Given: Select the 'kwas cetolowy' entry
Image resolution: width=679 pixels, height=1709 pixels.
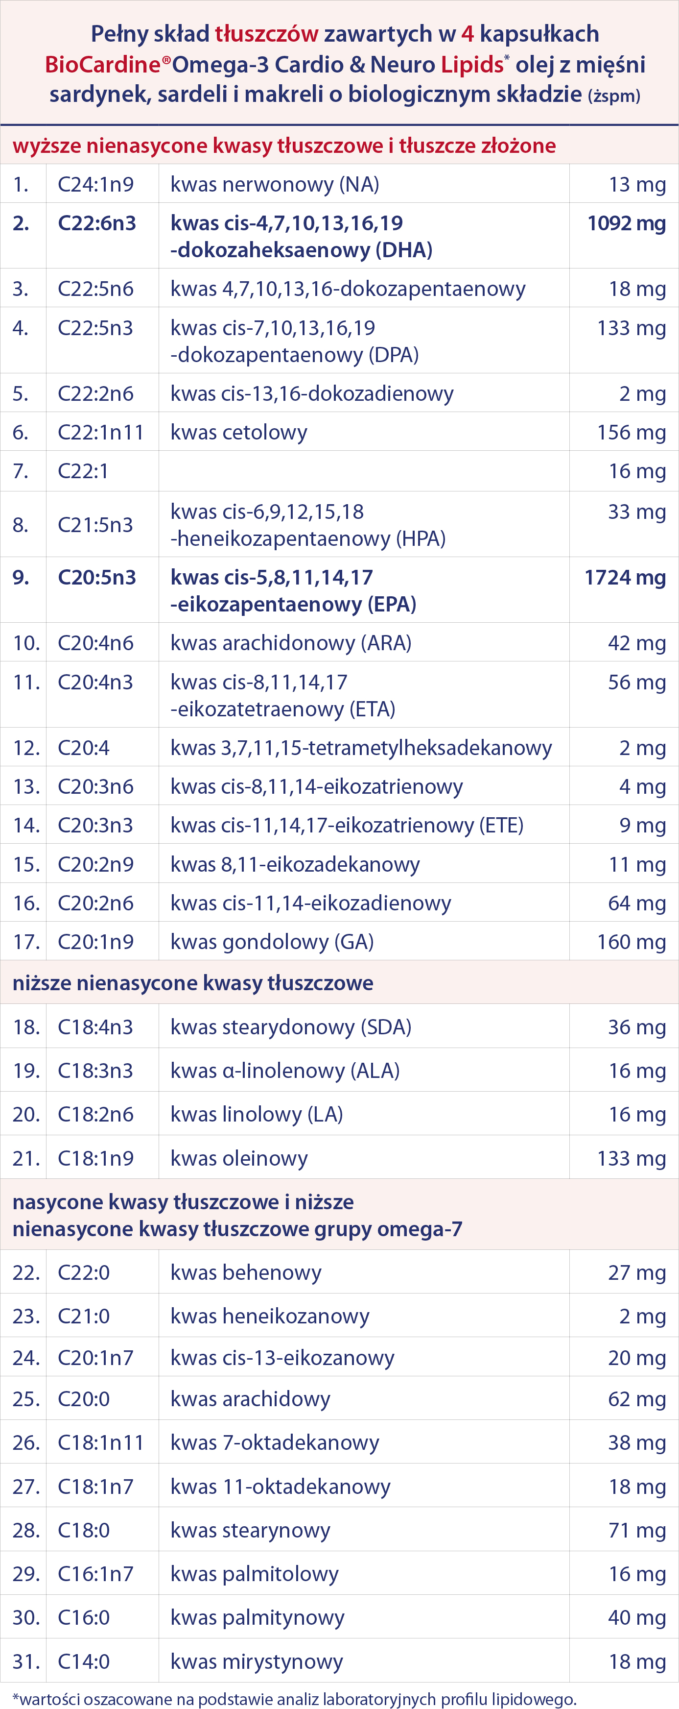Looking at the screenshot, I should point(239,433).
